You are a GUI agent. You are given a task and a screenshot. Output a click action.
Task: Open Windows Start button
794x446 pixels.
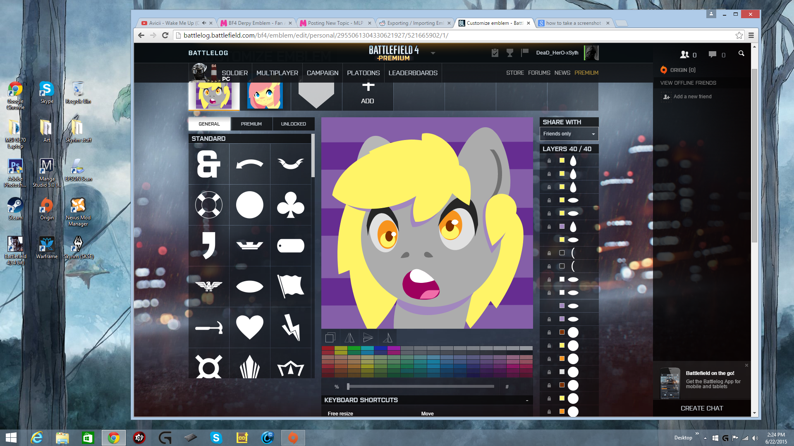tap(11, 438)
